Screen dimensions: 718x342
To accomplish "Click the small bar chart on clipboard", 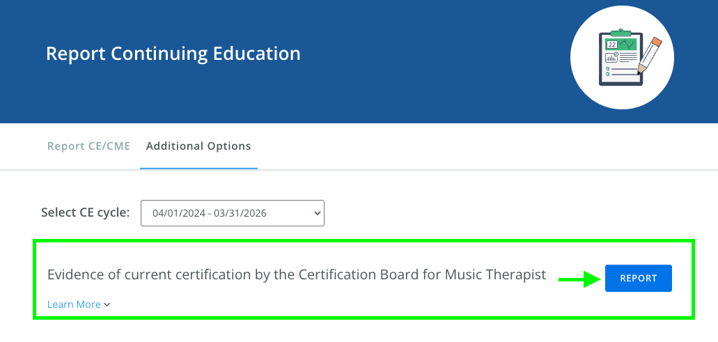I will pyautogui.click(x=612, y=59).
